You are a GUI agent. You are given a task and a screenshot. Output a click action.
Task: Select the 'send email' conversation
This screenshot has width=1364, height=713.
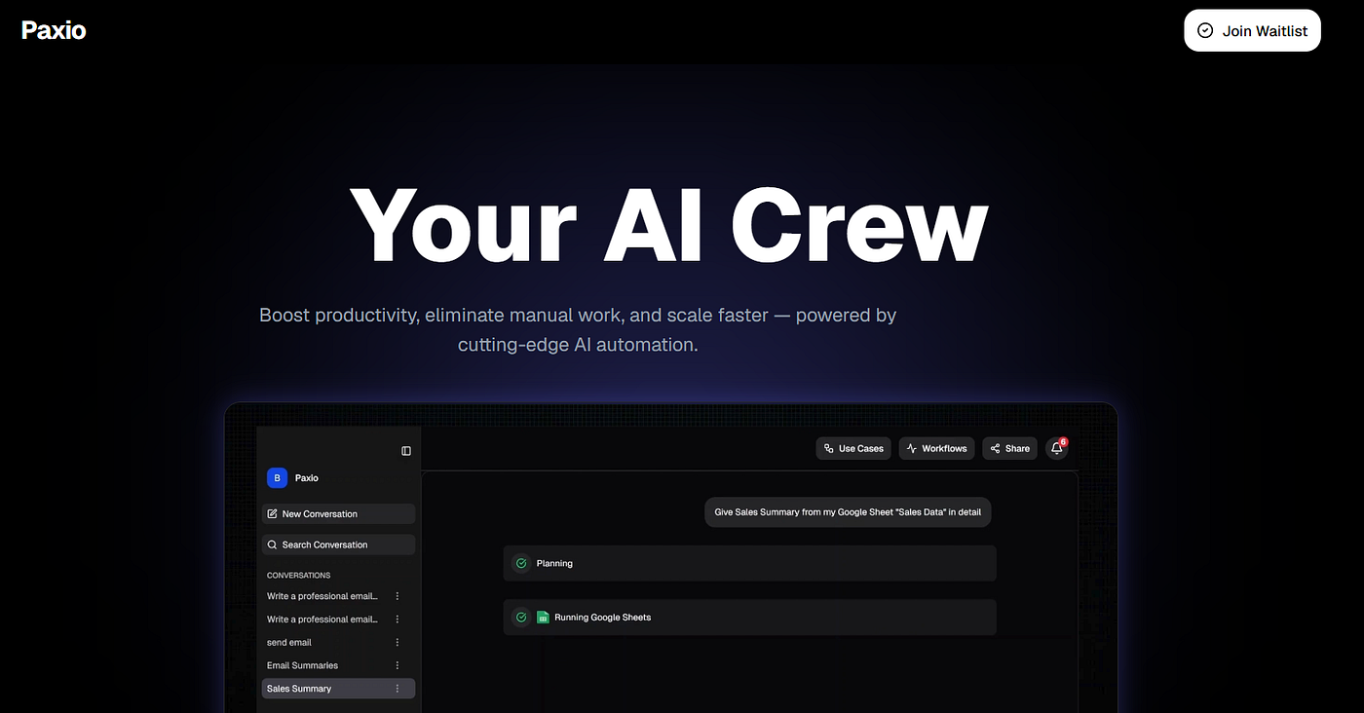click(x=289, y=643)
